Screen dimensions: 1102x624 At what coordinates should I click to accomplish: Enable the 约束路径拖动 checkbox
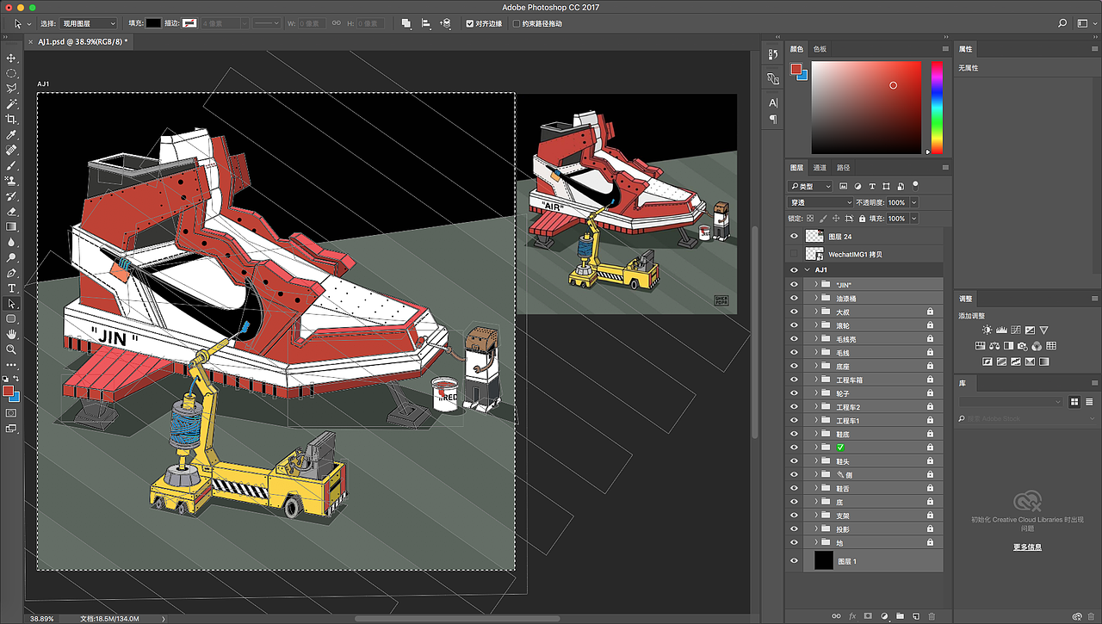[517, 24]
